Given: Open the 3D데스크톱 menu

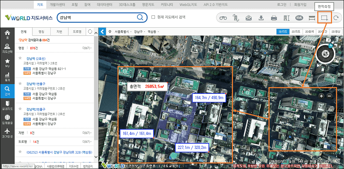Looking at the screenshot, I should tap(127, 4).
